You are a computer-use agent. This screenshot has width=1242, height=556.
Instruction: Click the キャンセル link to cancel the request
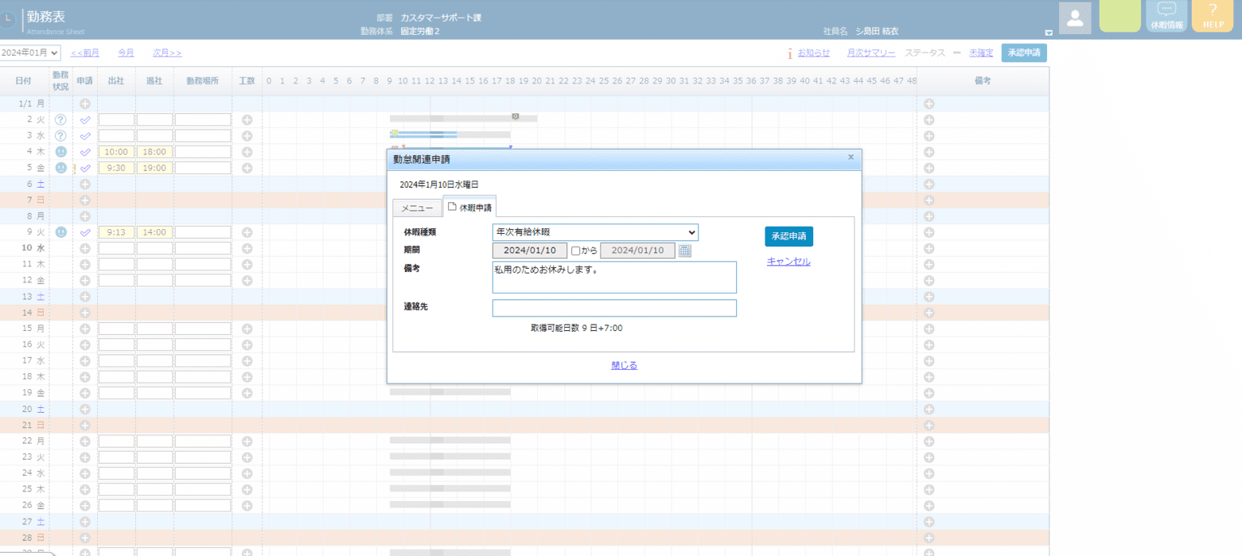tap(788, 261)
